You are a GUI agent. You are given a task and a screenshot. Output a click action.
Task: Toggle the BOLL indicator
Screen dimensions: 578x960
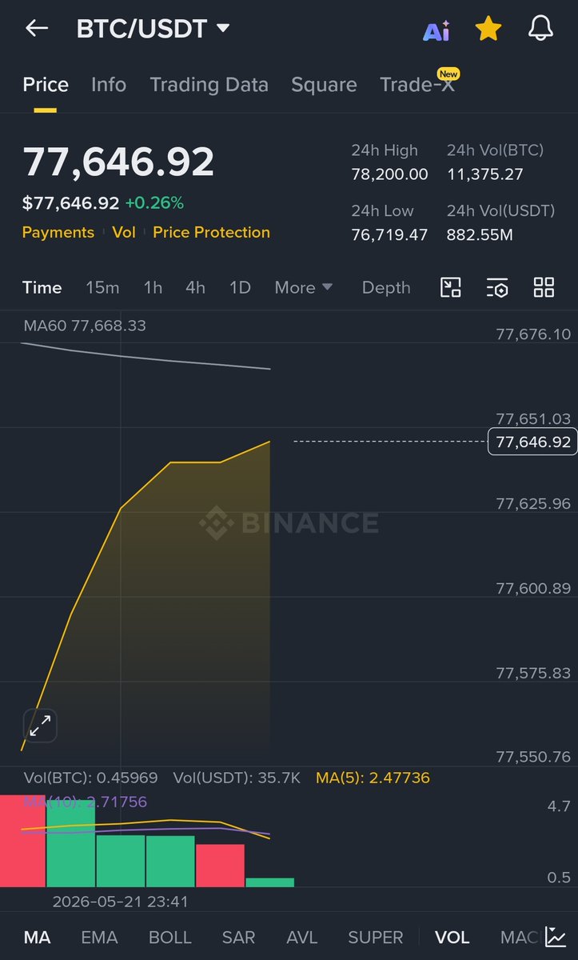[170, 937]
